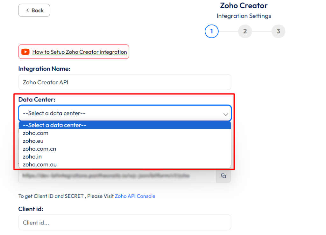Screen dimensions: 326x235
Task: Click the YouTube icon on setup tutorial link
Action: pos(25,52)
